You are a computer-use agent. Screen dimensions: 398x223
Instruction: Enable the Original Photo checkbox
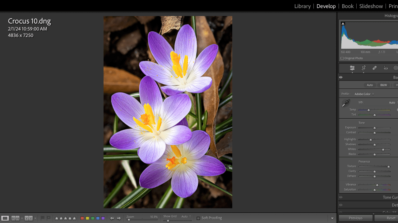click(342, 58)
